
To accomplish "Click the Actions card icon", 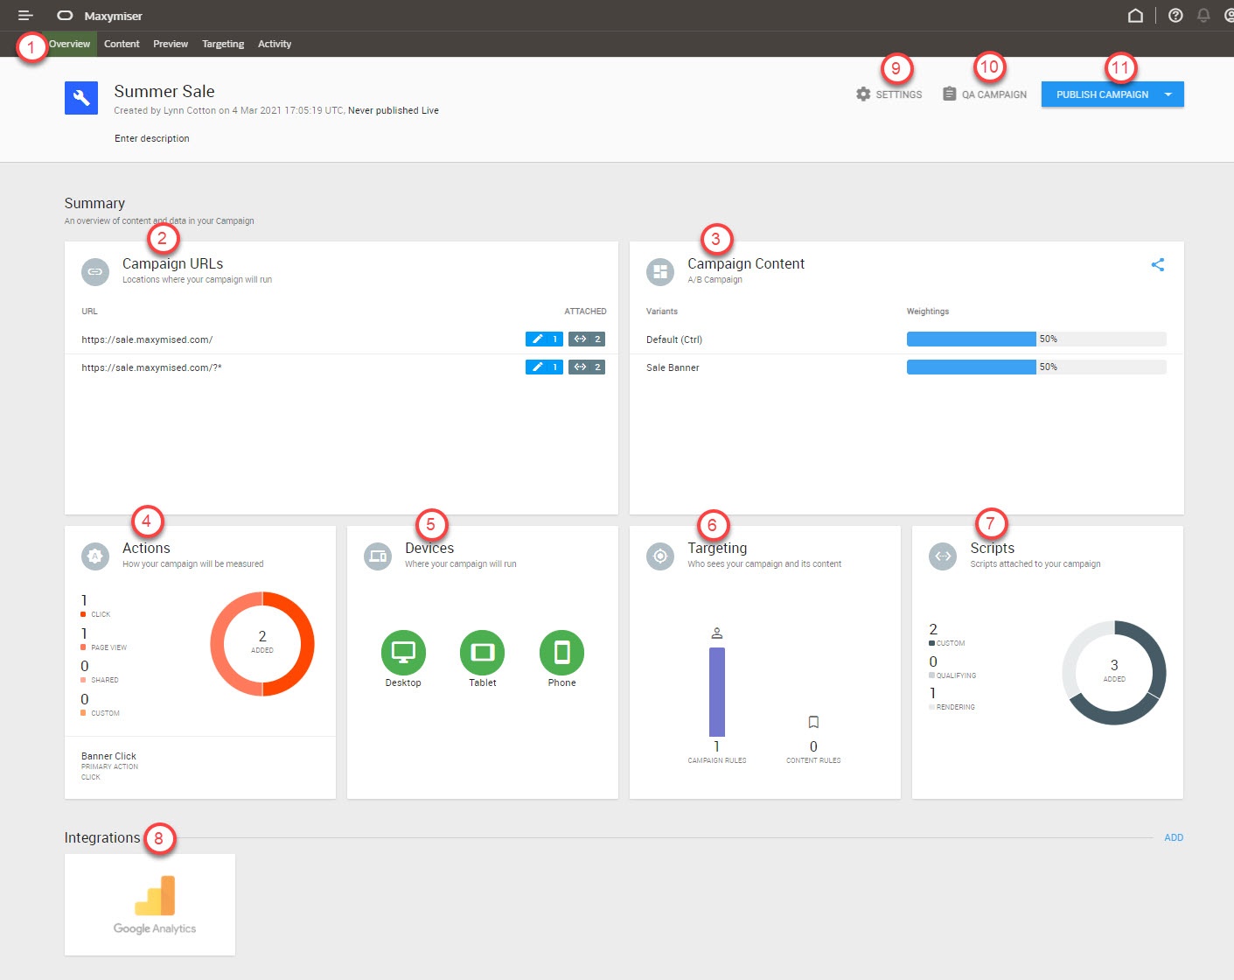I will click(x=95, y=556).
